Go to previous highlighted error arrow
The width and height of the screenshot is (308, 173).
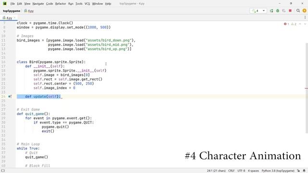pos(300,24)
